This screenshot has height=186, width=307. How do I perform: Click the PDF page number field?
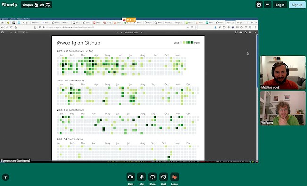coord(21,32)
